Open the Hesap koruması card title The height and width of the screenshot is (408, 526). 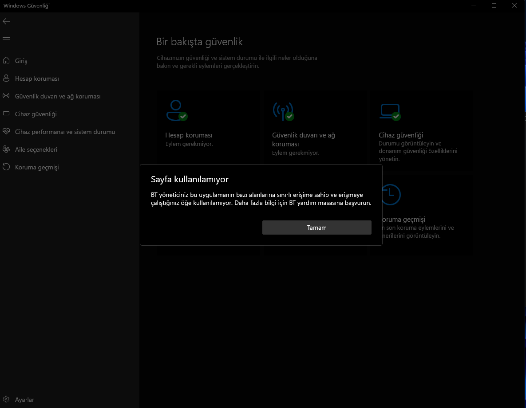click(x=189, y=135)
